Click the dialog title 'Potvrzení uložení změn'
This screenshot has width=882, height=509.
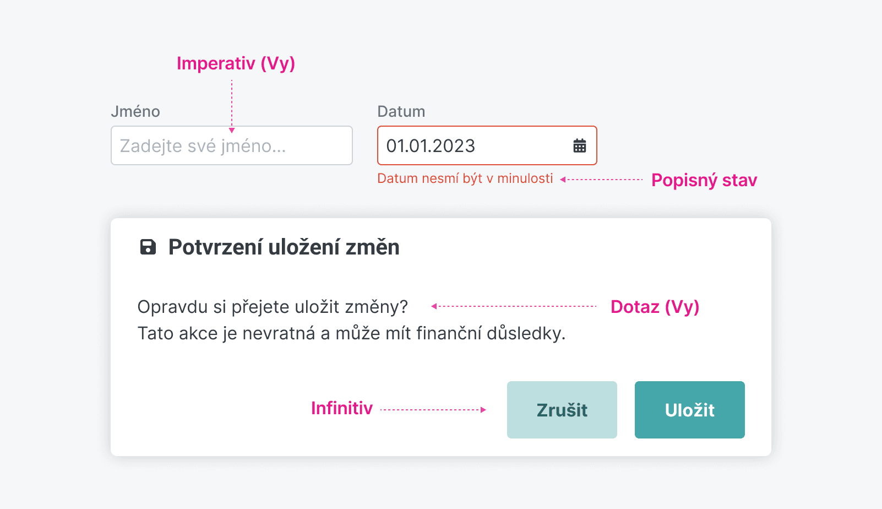coord(283,248)
